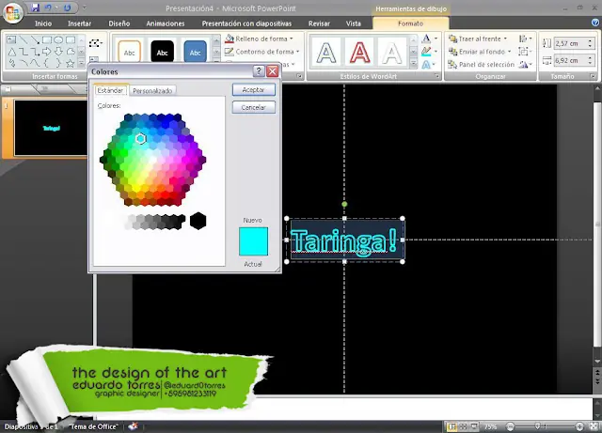Apply the red outline WordArt style
This screenshot has width=602, height=433.
point(359,53)
